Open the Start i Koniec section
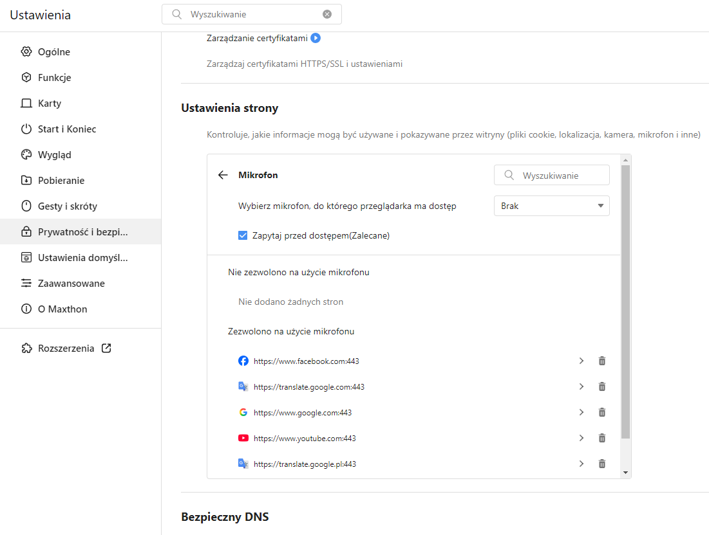709x535 pixels. click(x=80, y=129)
